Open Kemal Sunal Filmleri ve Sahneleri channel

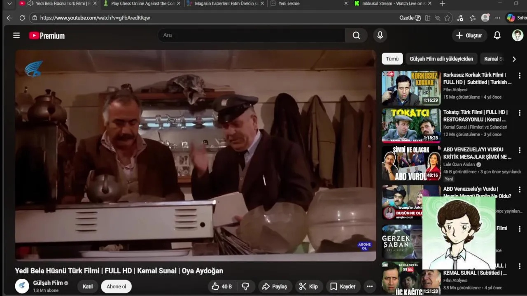pyautogui.click(x=475, y=127)
